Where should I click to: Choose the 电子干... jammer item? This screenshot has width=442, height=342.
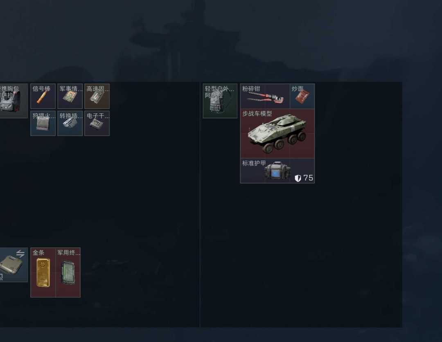(97, 123)
